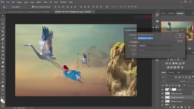Click Cancel in Duplicate Layer dialog
194x109 pixels.
tap(180, 41)
